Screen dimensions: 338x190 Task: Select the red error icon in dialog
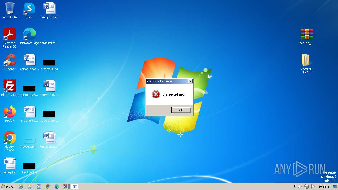[156, 94]
